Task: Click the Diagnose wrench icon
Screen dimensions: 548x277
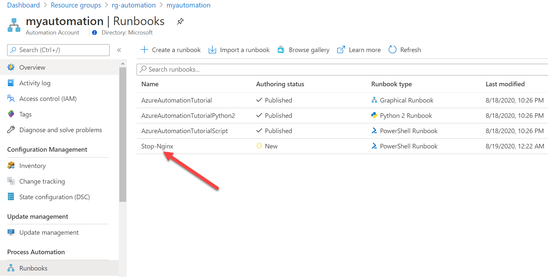Action: click(x=11, y=130)
